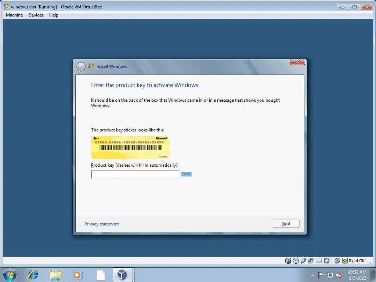The width and height of the screenshot is (376, 282).
Task: Close the Install Windows dialog
Action: [297, 62]
